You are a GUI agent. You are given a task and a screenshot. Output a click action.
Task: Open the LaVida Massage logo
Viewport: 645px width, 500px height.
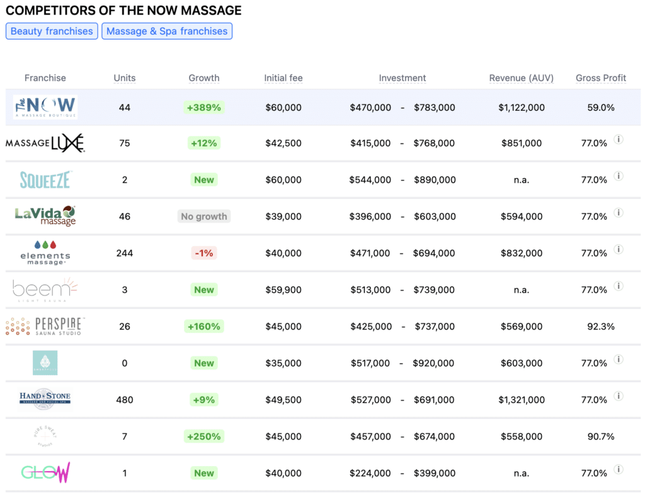click(45, 216)
